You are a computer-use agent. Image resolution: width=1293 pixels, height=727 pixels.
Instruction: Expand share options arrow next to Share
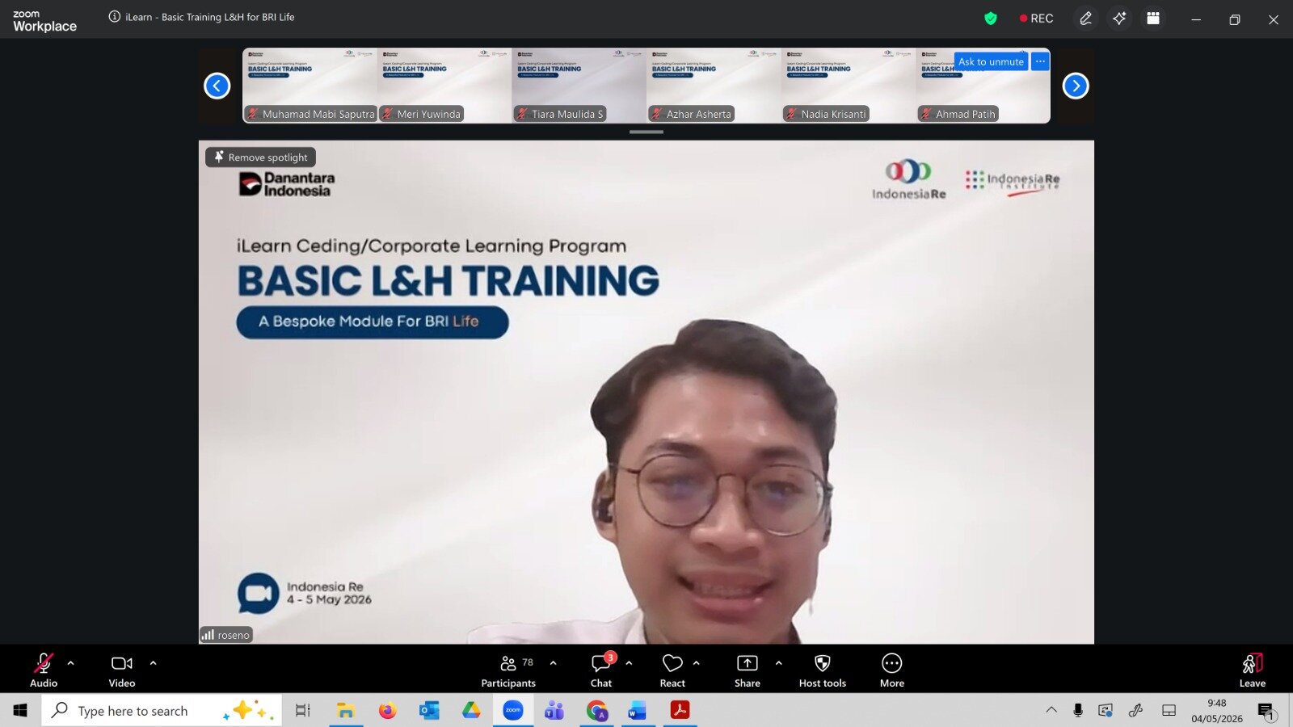pos(779,663)
